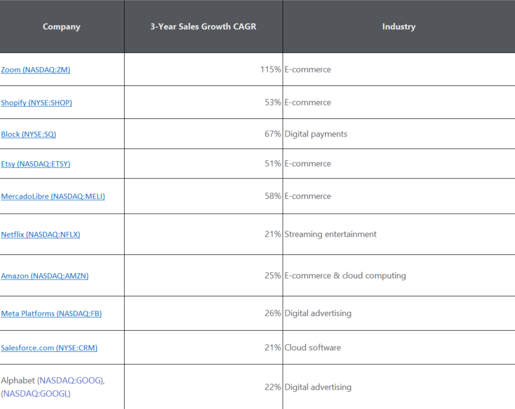515x409 pixels.
Task: Open the MercadoLibre (NASDAQ:MELI) link
Action: click(x=53, y=197)
